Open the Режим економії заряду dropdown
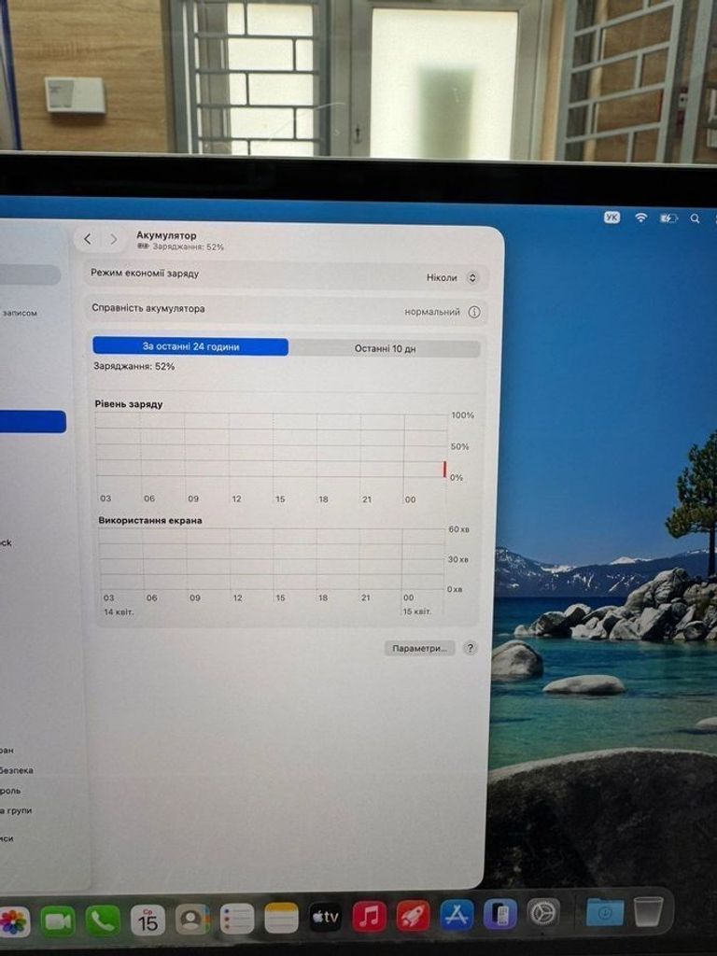The width and height of the screenshot is (717, 956). coord(451,277)
